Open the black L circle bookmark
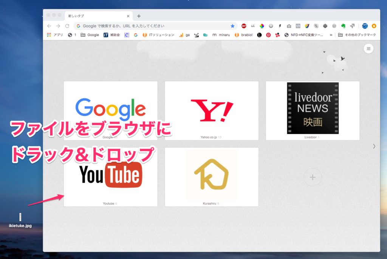 259,35
